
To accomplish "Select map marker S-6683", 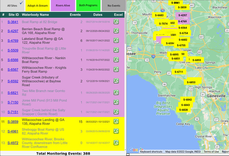I will tap(159, 15).
